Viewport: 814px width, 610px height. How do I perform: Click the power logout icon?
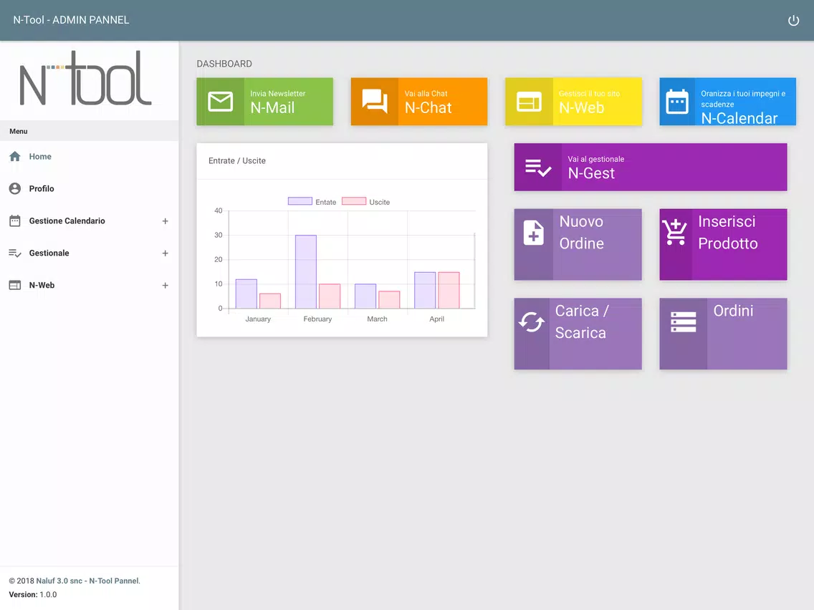click(x=793, y=20)
